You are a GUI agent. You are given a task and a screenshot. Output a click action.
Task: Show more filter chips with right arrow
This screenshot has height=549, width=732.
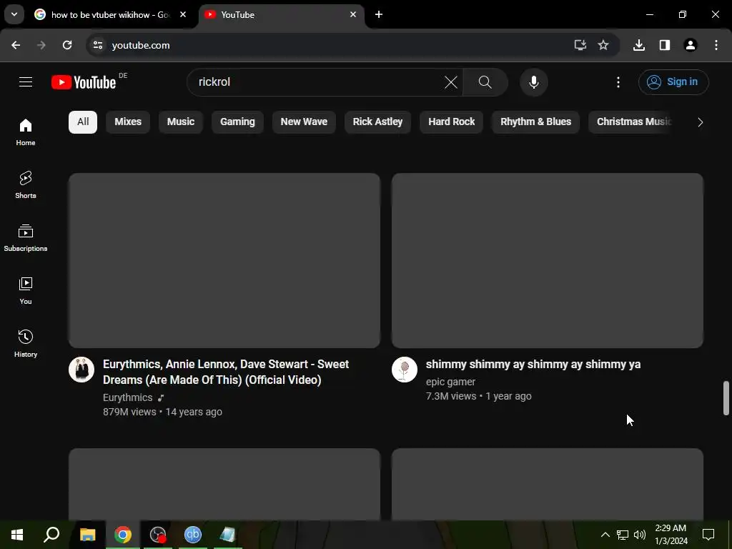coord(700,122)
